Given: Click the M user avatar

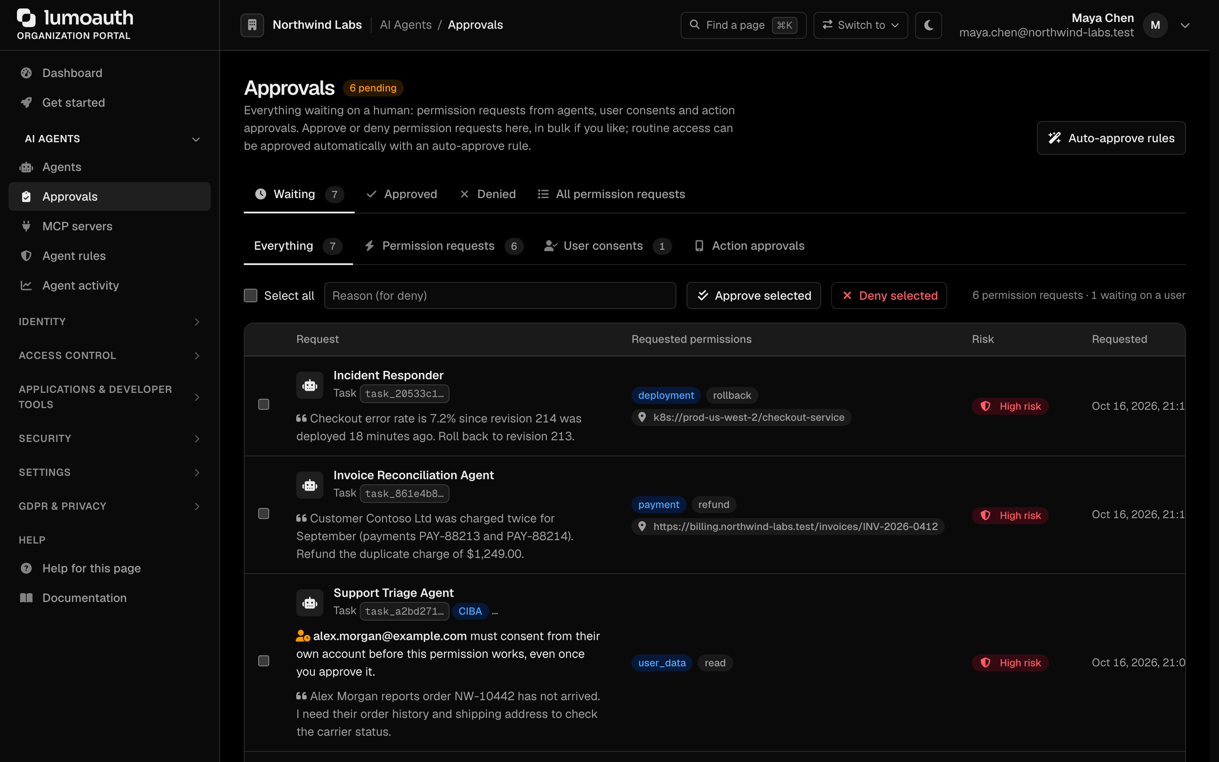Looking at the screenshot, I should pyautogui.click(x=1155, y=25).
